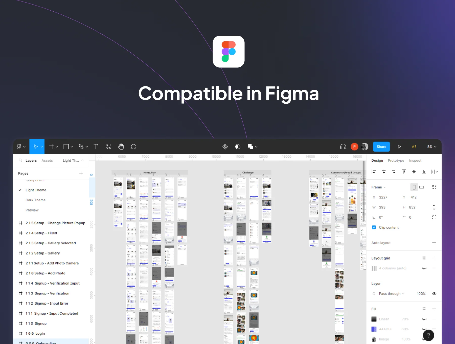This screenshot has height=344, width=455.
Task: Select the Text tool
Action: coord(96,147)
